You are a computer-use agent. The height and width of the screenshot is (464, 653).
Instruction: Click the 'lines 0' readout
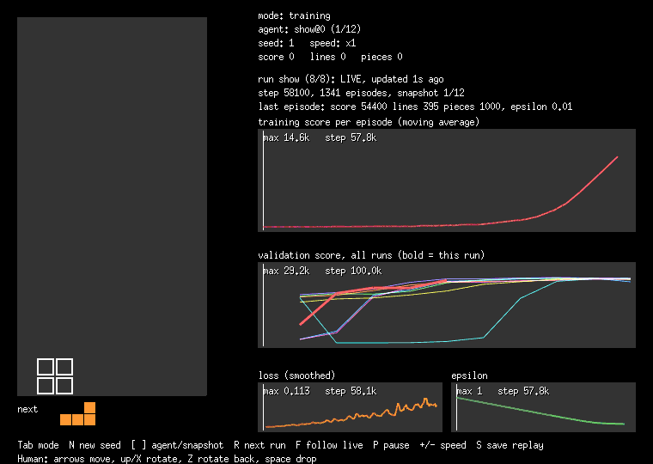(x=327, y=57)
